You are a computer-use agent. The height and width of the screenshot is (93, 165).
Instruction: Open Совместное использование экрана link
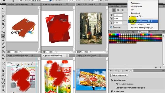(x=130, y=88)
